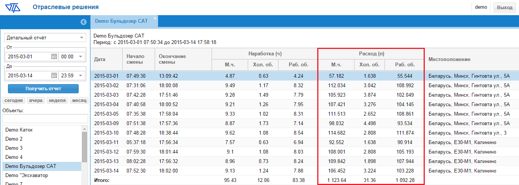Select Demo 2 in objects list

click(42, 139)
